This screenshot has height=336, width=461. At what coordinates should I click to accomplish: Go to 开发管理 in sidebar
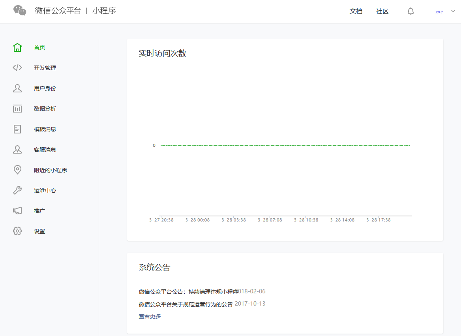[x=45, y=68]
